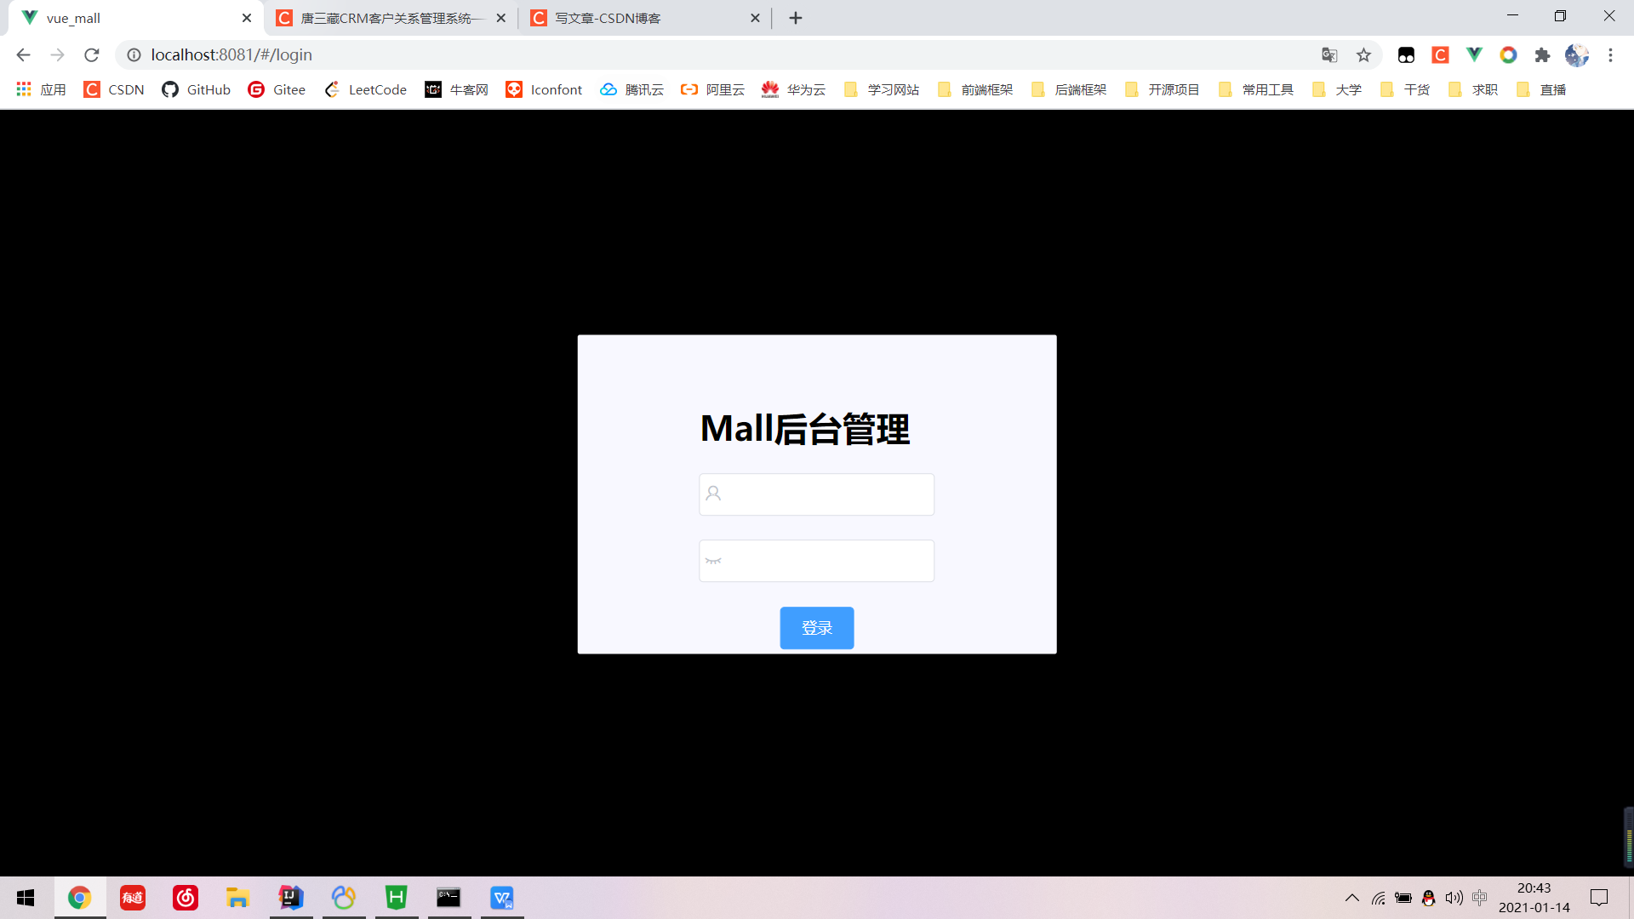Switch to the 唐三藏CRM客户关系管理系统 tab
This screenshot has height=919, width=1634.
391,18
